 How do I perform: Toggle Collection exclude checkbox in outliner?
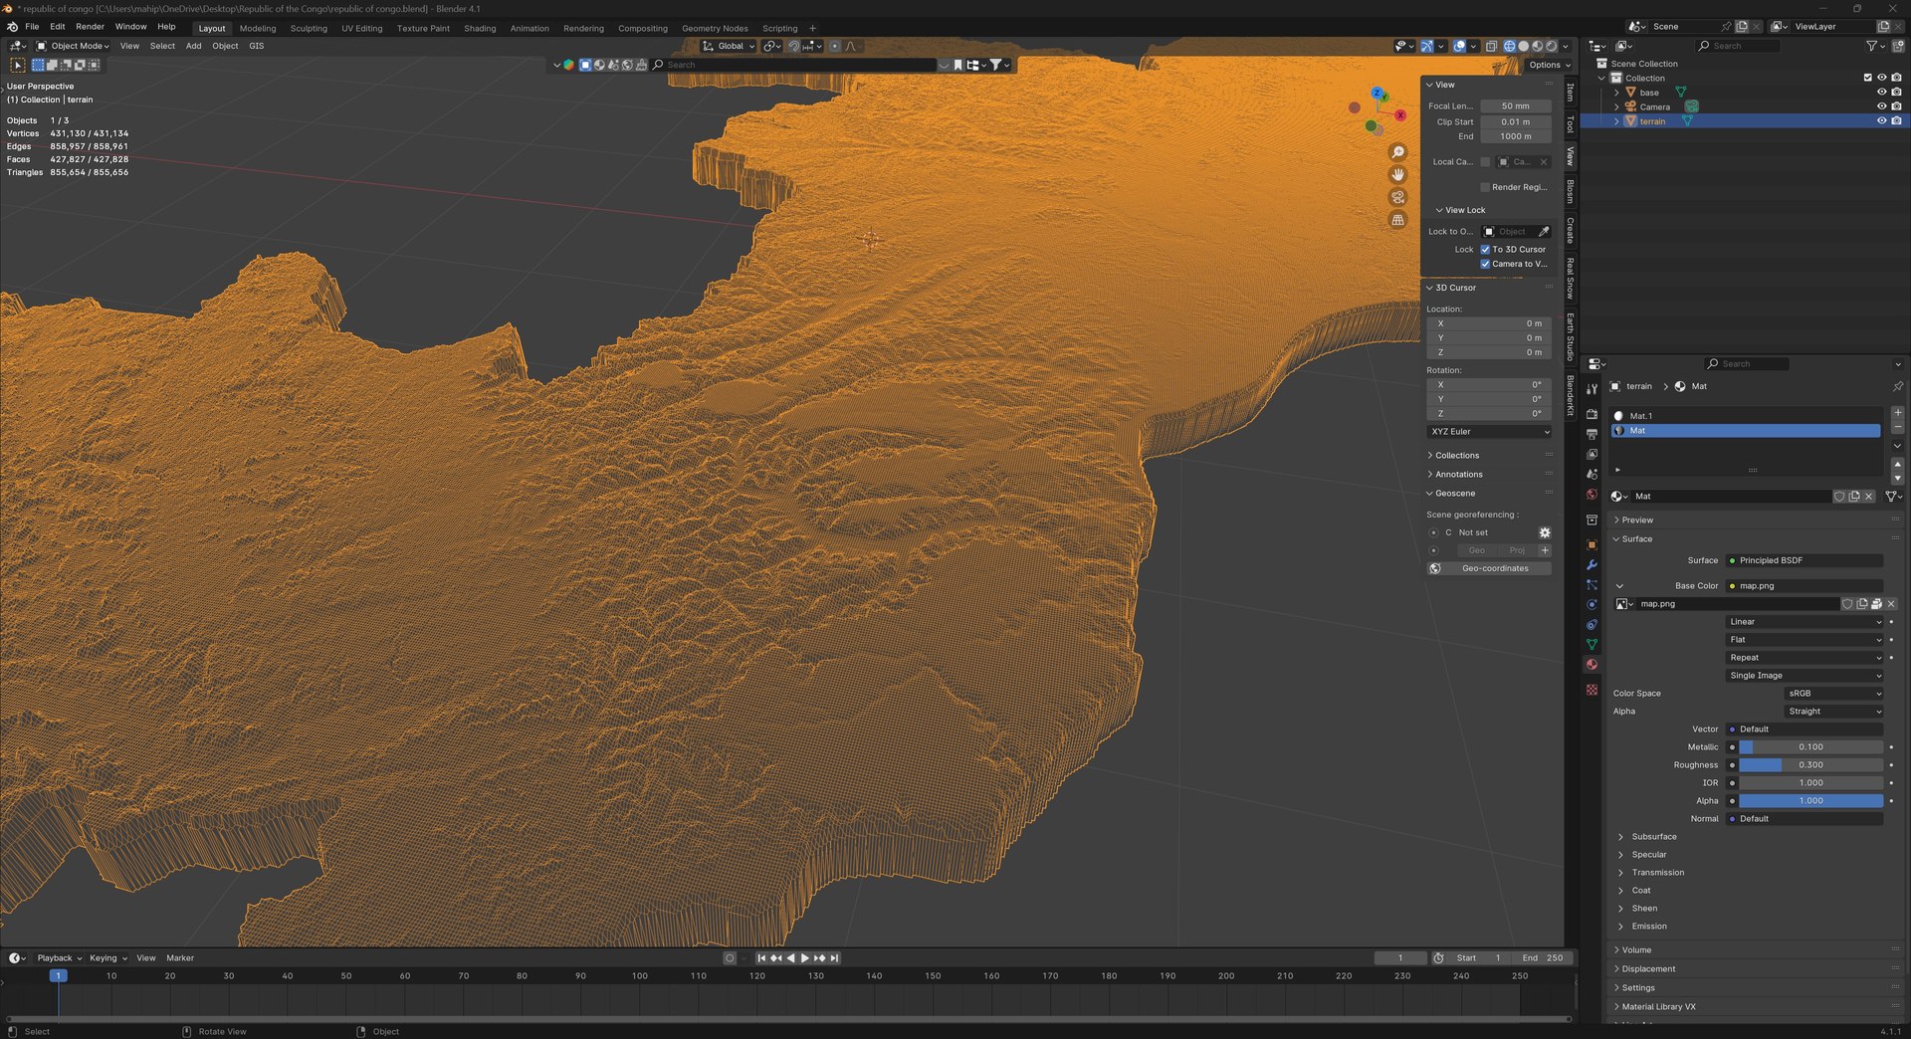(1867, 78)
